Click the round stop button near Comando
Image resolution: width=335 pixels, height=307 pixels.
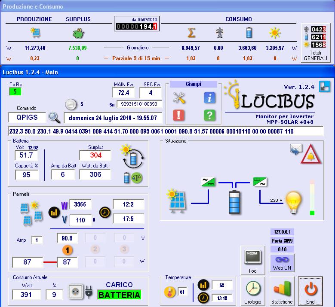pos(71,104)
